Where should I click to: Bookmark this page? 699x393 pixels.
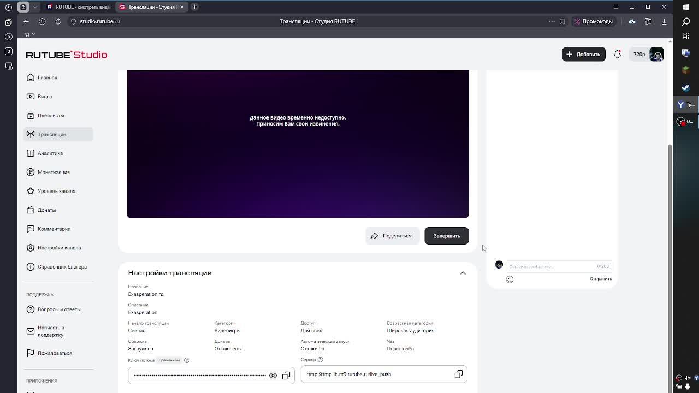click(x=562, y=21)
